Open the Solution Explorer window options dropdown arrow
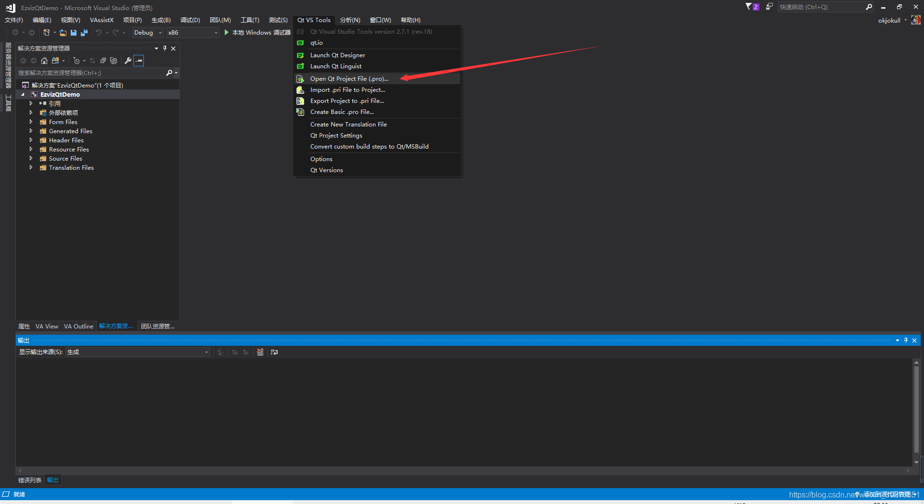 coord(156,49)
